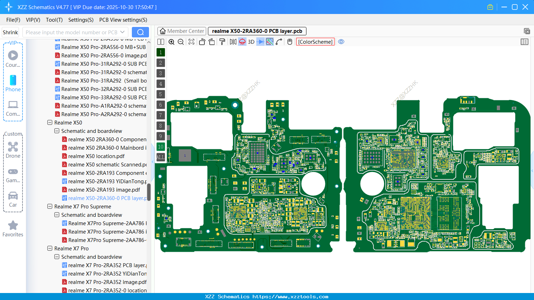Click the fit-to-view icon
Viewport: 534px width, 300px height.
tap(191, 42)
